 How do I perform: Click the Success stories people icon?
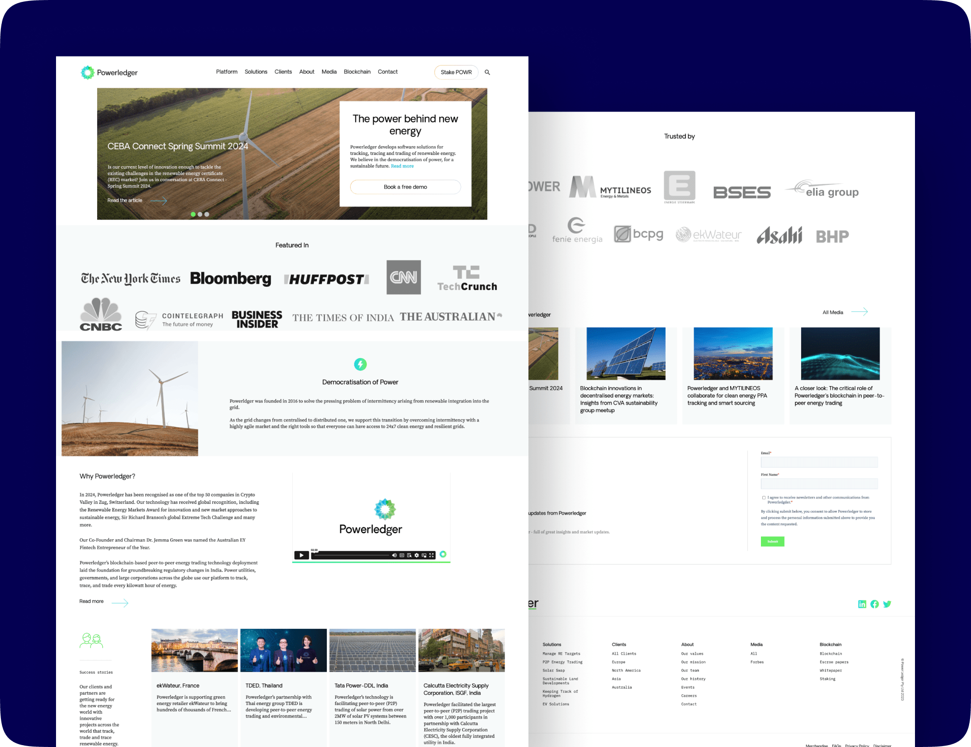91,640
